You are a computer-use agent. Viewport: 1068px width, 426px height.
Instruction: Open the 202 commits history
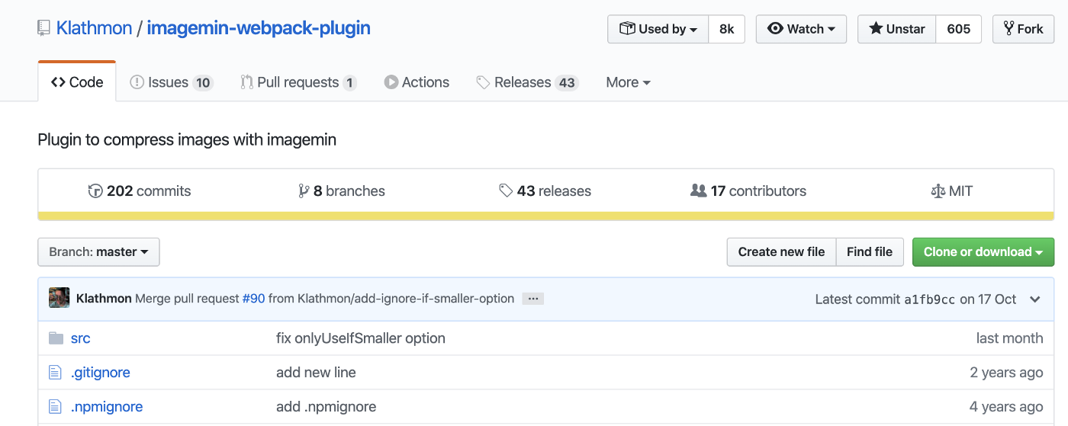[x=140, y=191]
